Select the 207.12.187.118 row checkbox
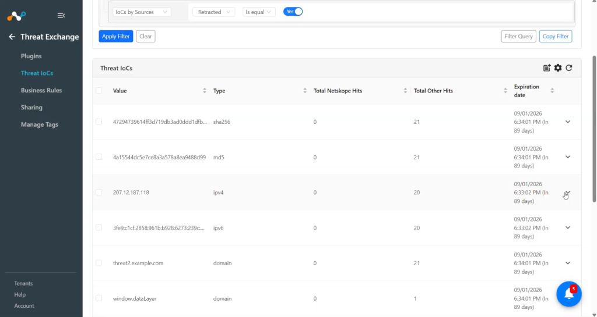 (x=99, y=193)
